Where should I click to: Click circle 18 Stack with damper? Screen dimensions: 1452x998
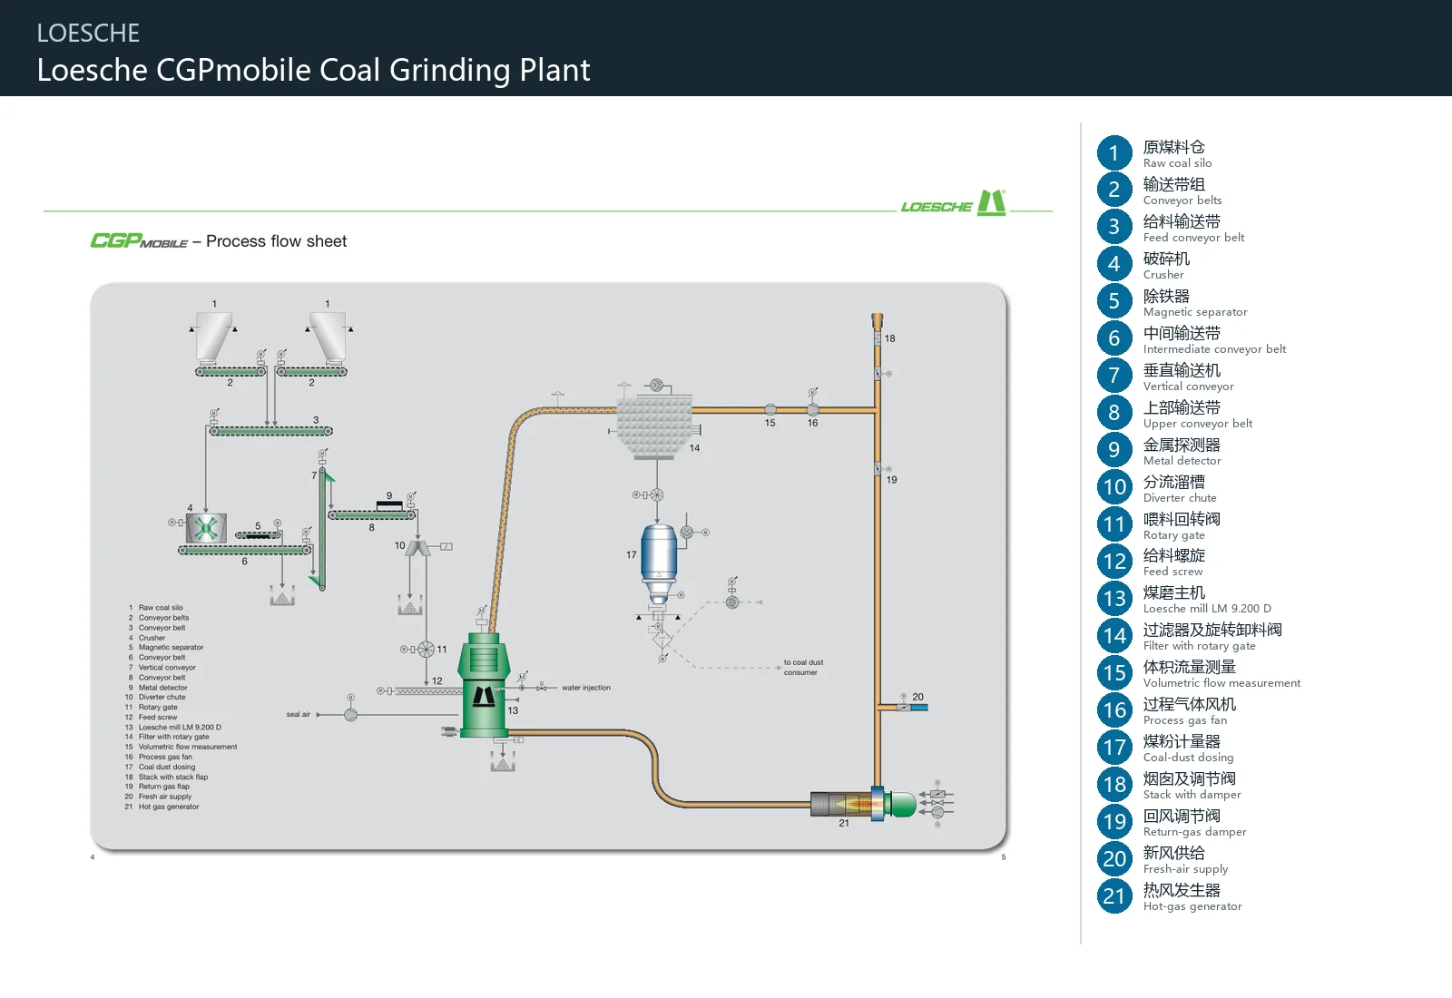pos(1114,786)
